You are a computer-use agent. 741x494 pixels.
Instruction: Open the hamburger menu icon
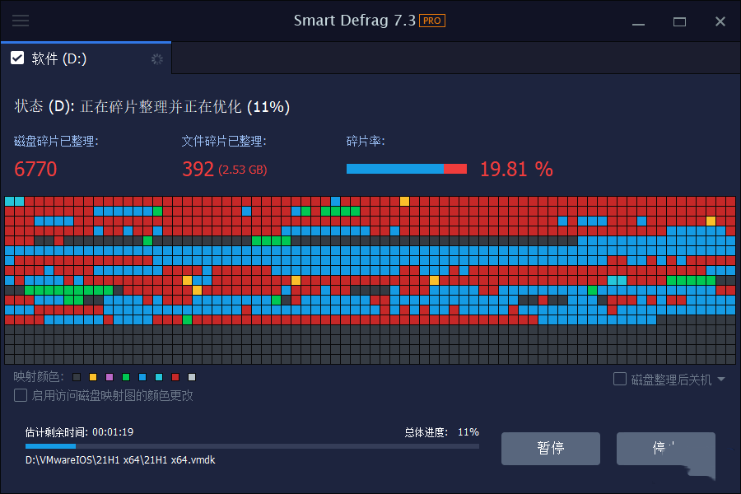tap(21, 21)
